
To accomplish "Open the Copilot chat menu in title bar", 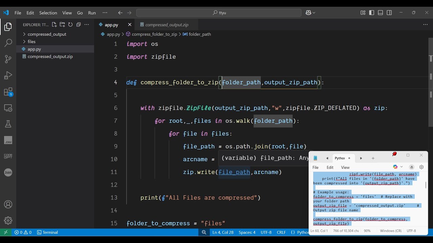I will coord(310,13).
